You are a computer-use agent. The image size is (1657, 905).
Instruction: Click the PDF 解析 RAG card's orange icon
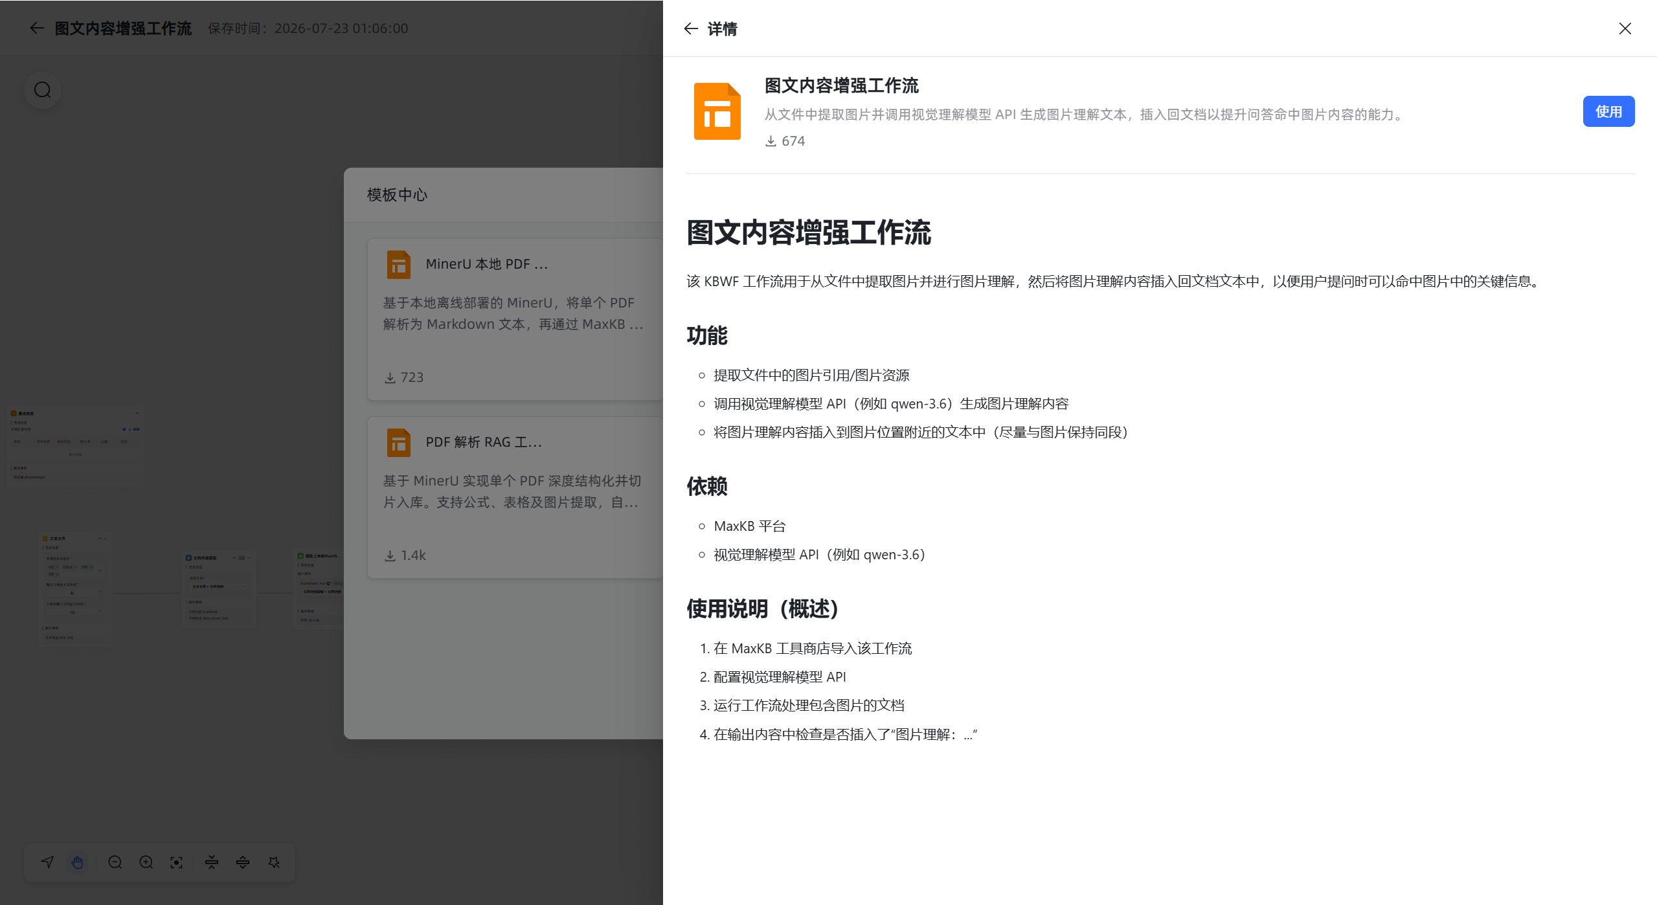(398, 442)
